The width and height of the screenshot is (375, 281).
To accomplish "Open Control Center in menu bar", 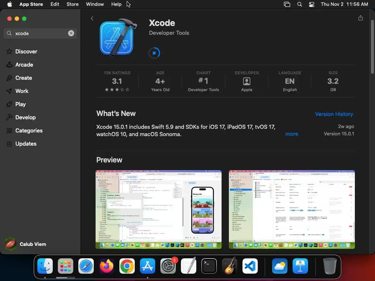I will click(312, 4).
